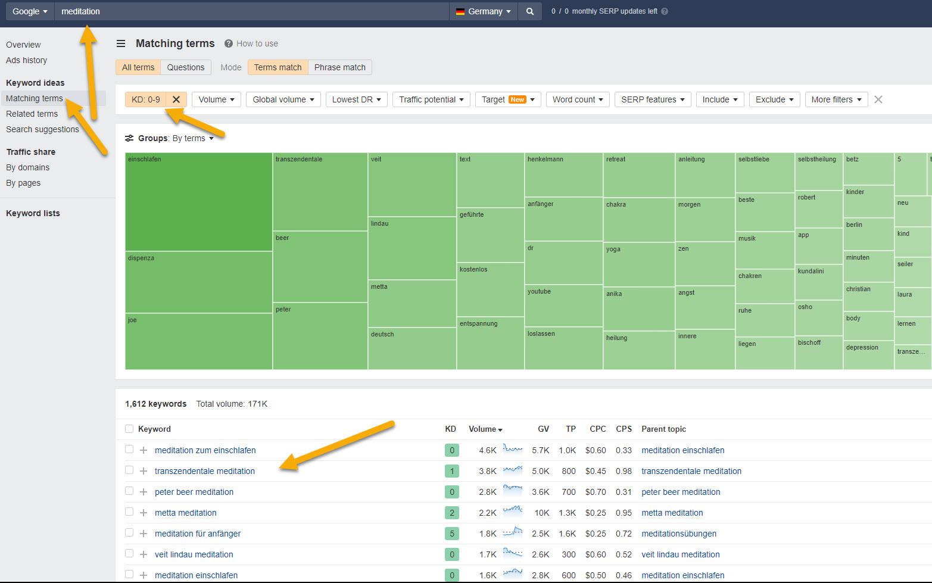Select the einschlafen treemap block
This screenshot has width=932, height=583.
199,202
